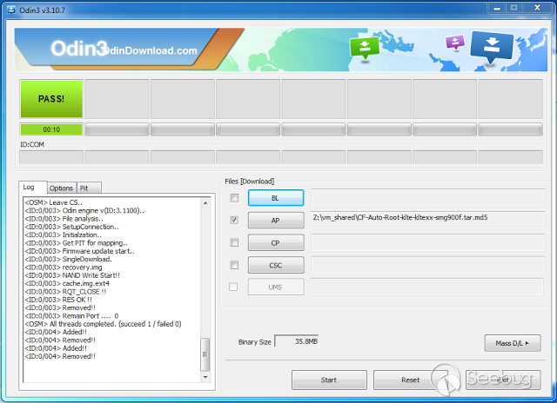Screen dimensions: 557x403
Task: Select log line 'Firmware update start..'
Action: pyautogui.click(x=80, y=251)
